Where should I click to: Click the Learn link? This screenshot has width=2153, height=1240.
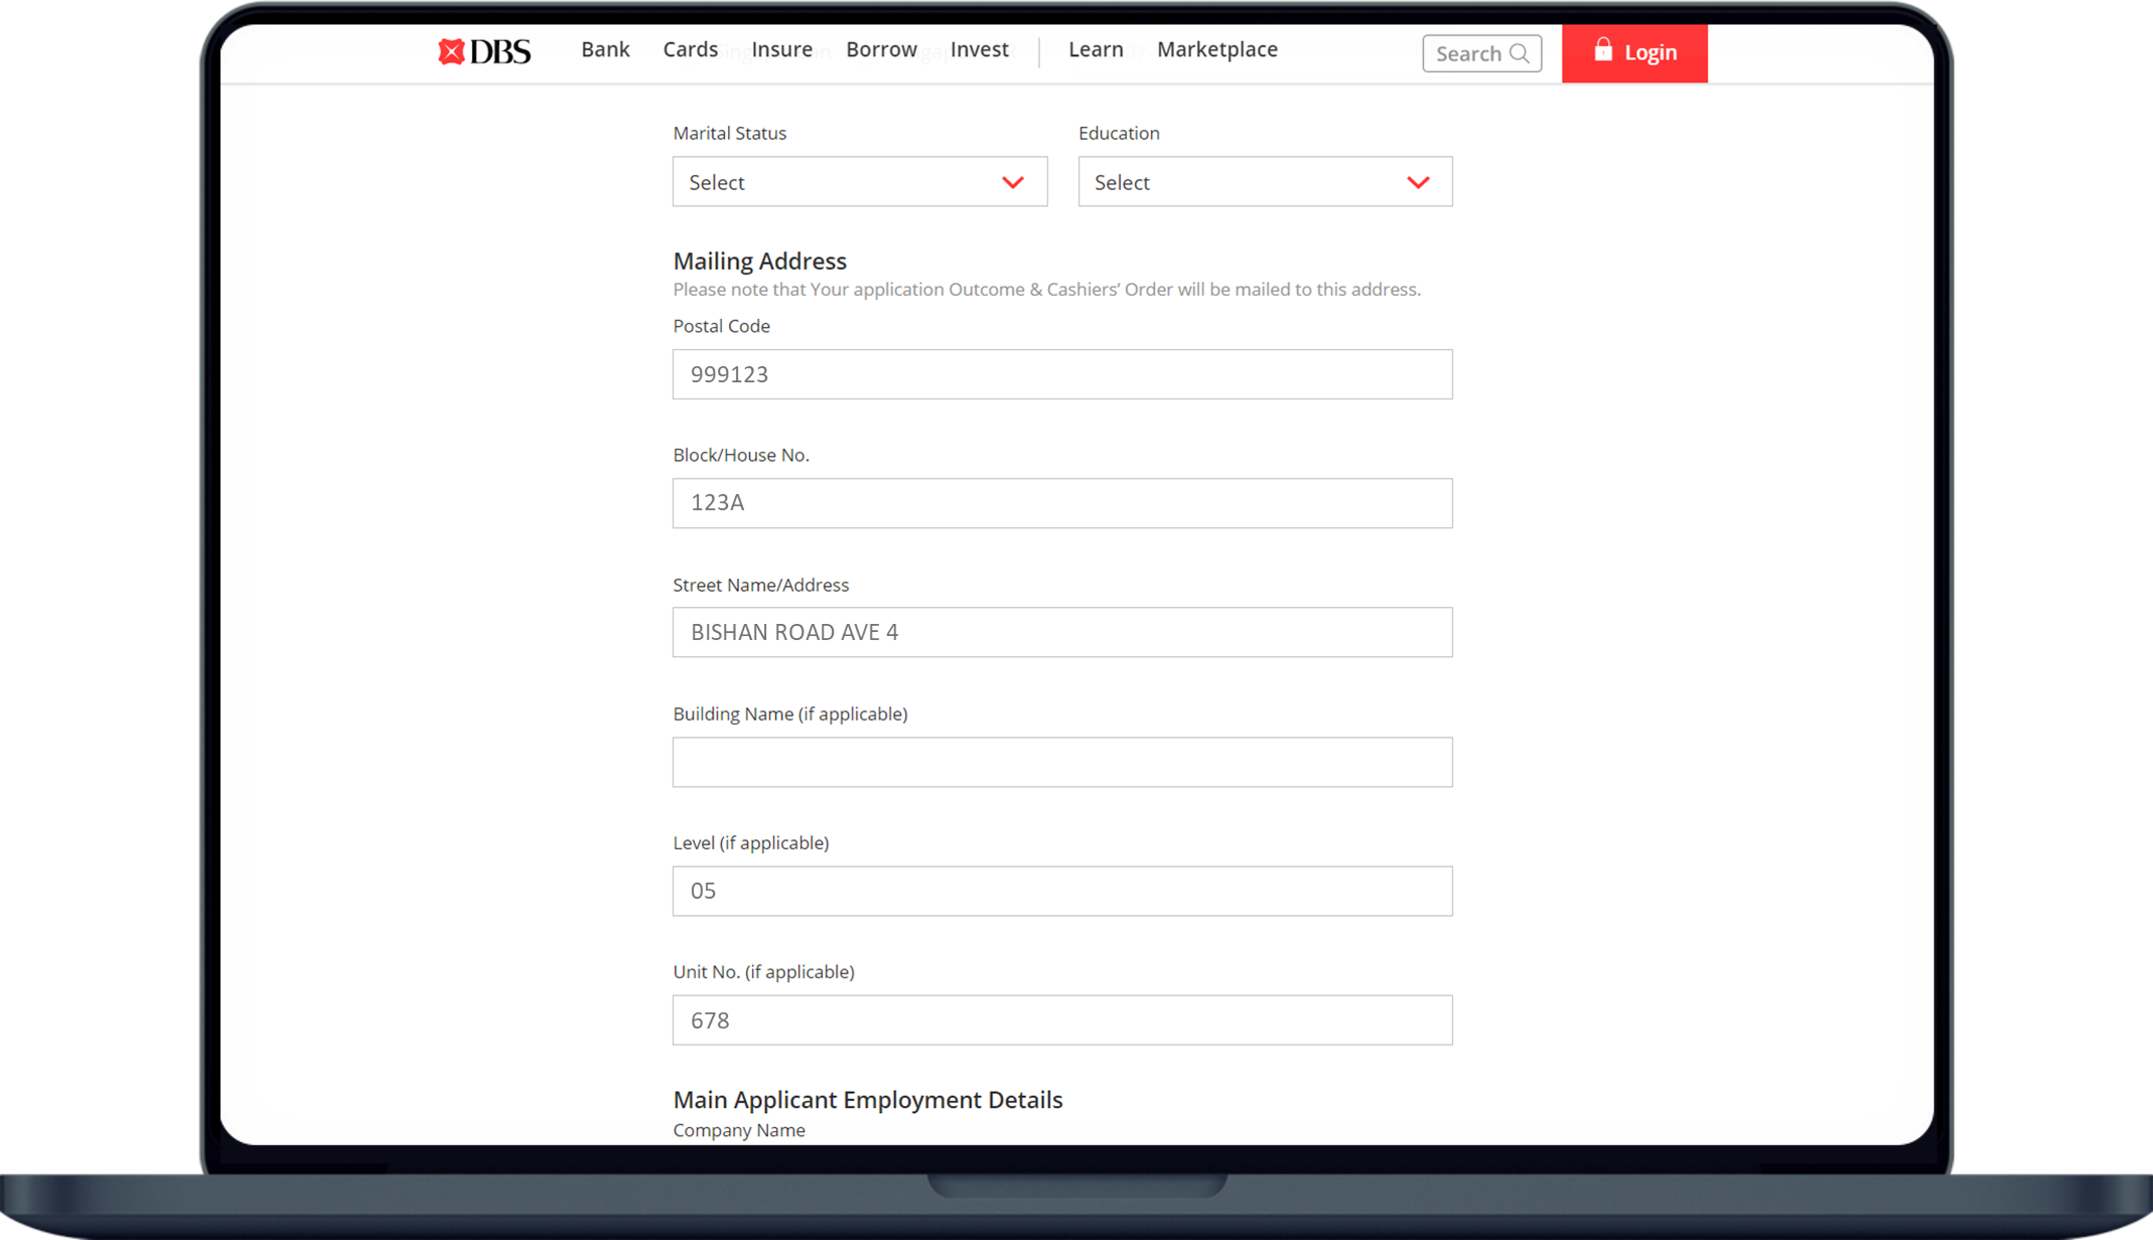[x=1095, y=50]
